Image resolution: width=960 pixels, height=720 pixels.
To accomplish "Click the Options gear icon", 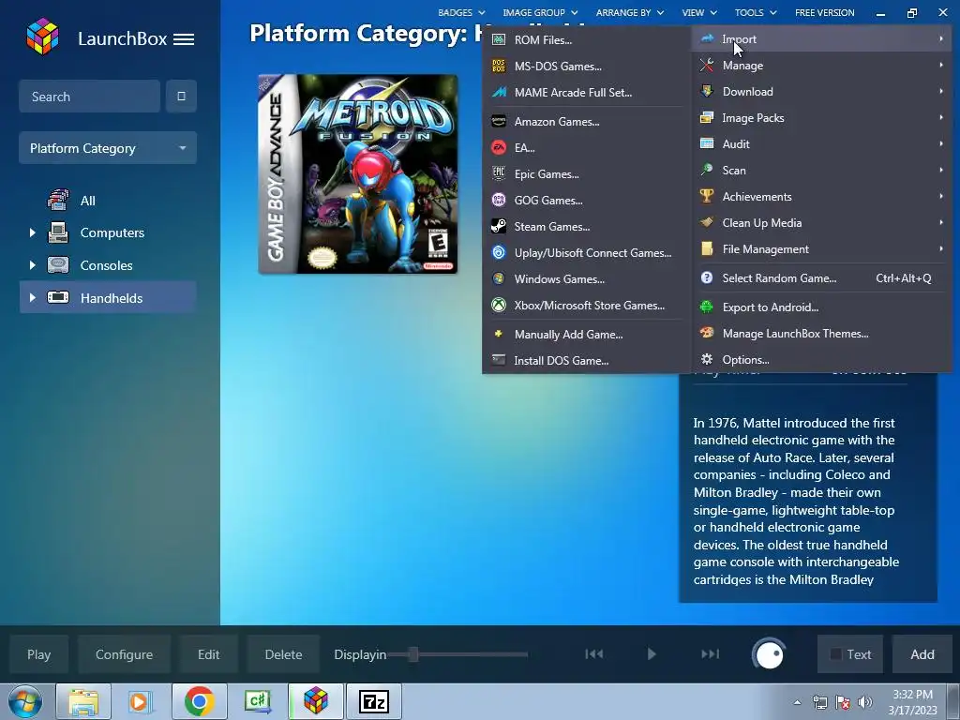I will (x=707, y=360).
